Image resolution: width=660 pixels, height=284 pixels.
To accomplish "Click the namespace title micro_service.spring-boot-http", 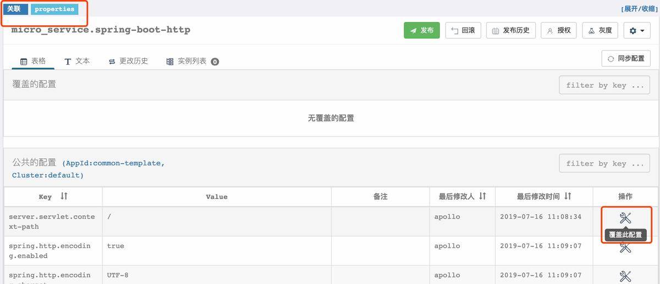I will pos(101,30).
